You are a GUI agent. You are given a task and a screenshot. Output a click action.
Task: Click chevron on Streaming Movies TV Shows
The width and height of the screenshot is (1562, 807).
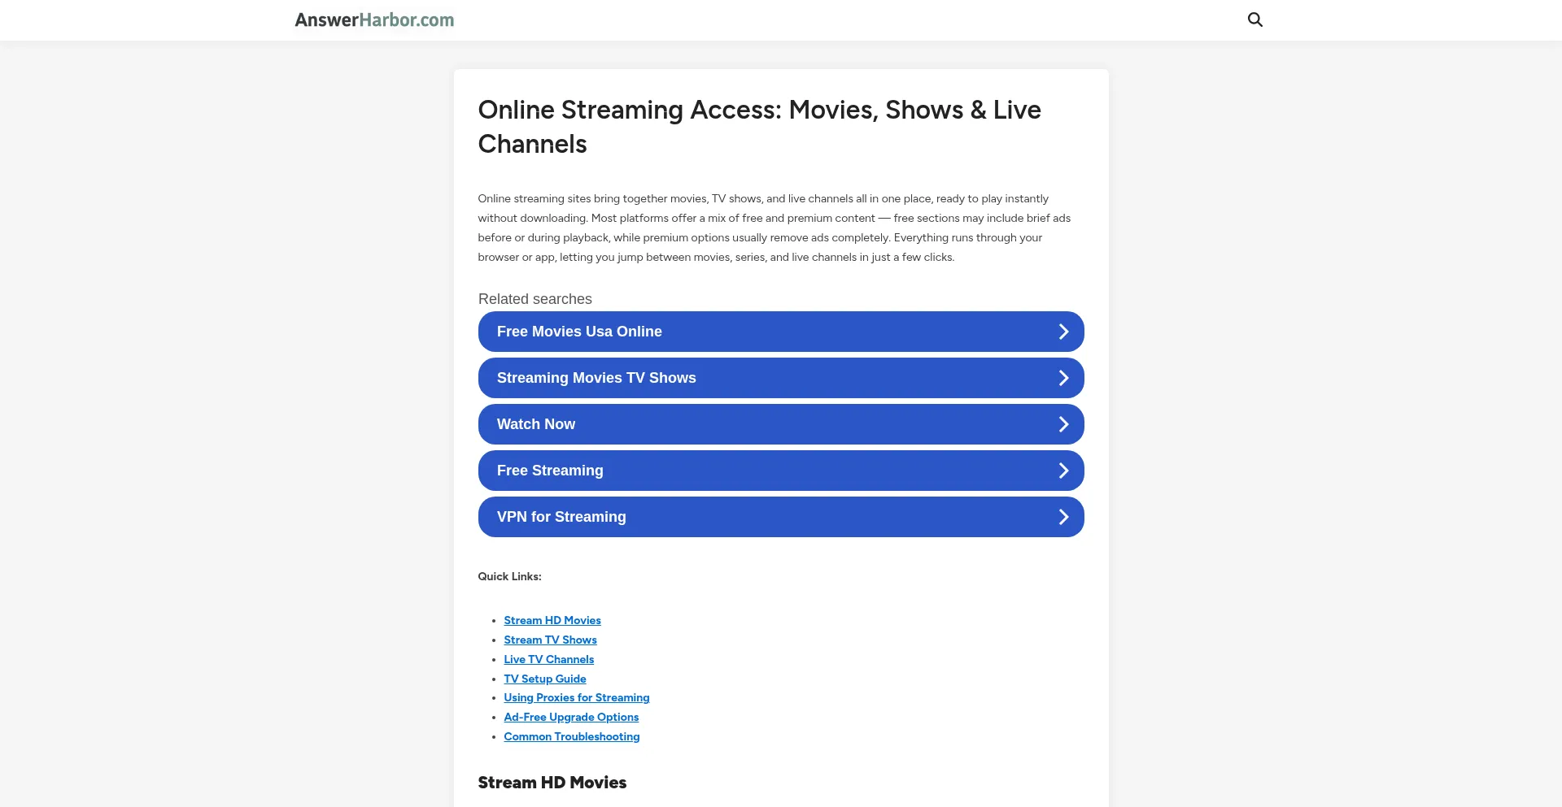coord(1062,378)
